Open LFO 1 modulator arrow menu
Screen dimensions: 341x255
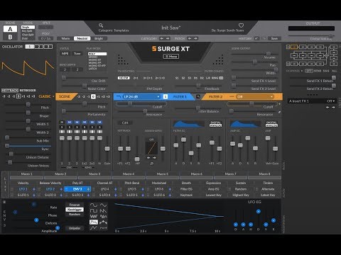(34, 189)
